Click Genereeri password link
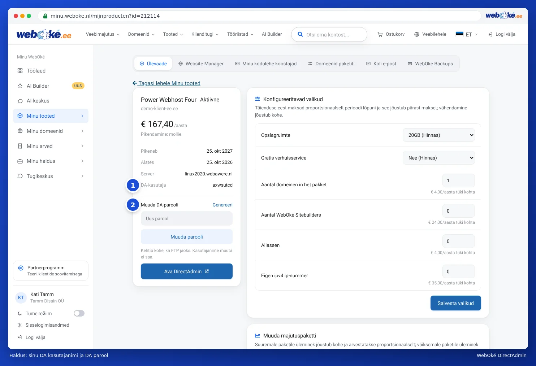536x366 pixels. 222,205
